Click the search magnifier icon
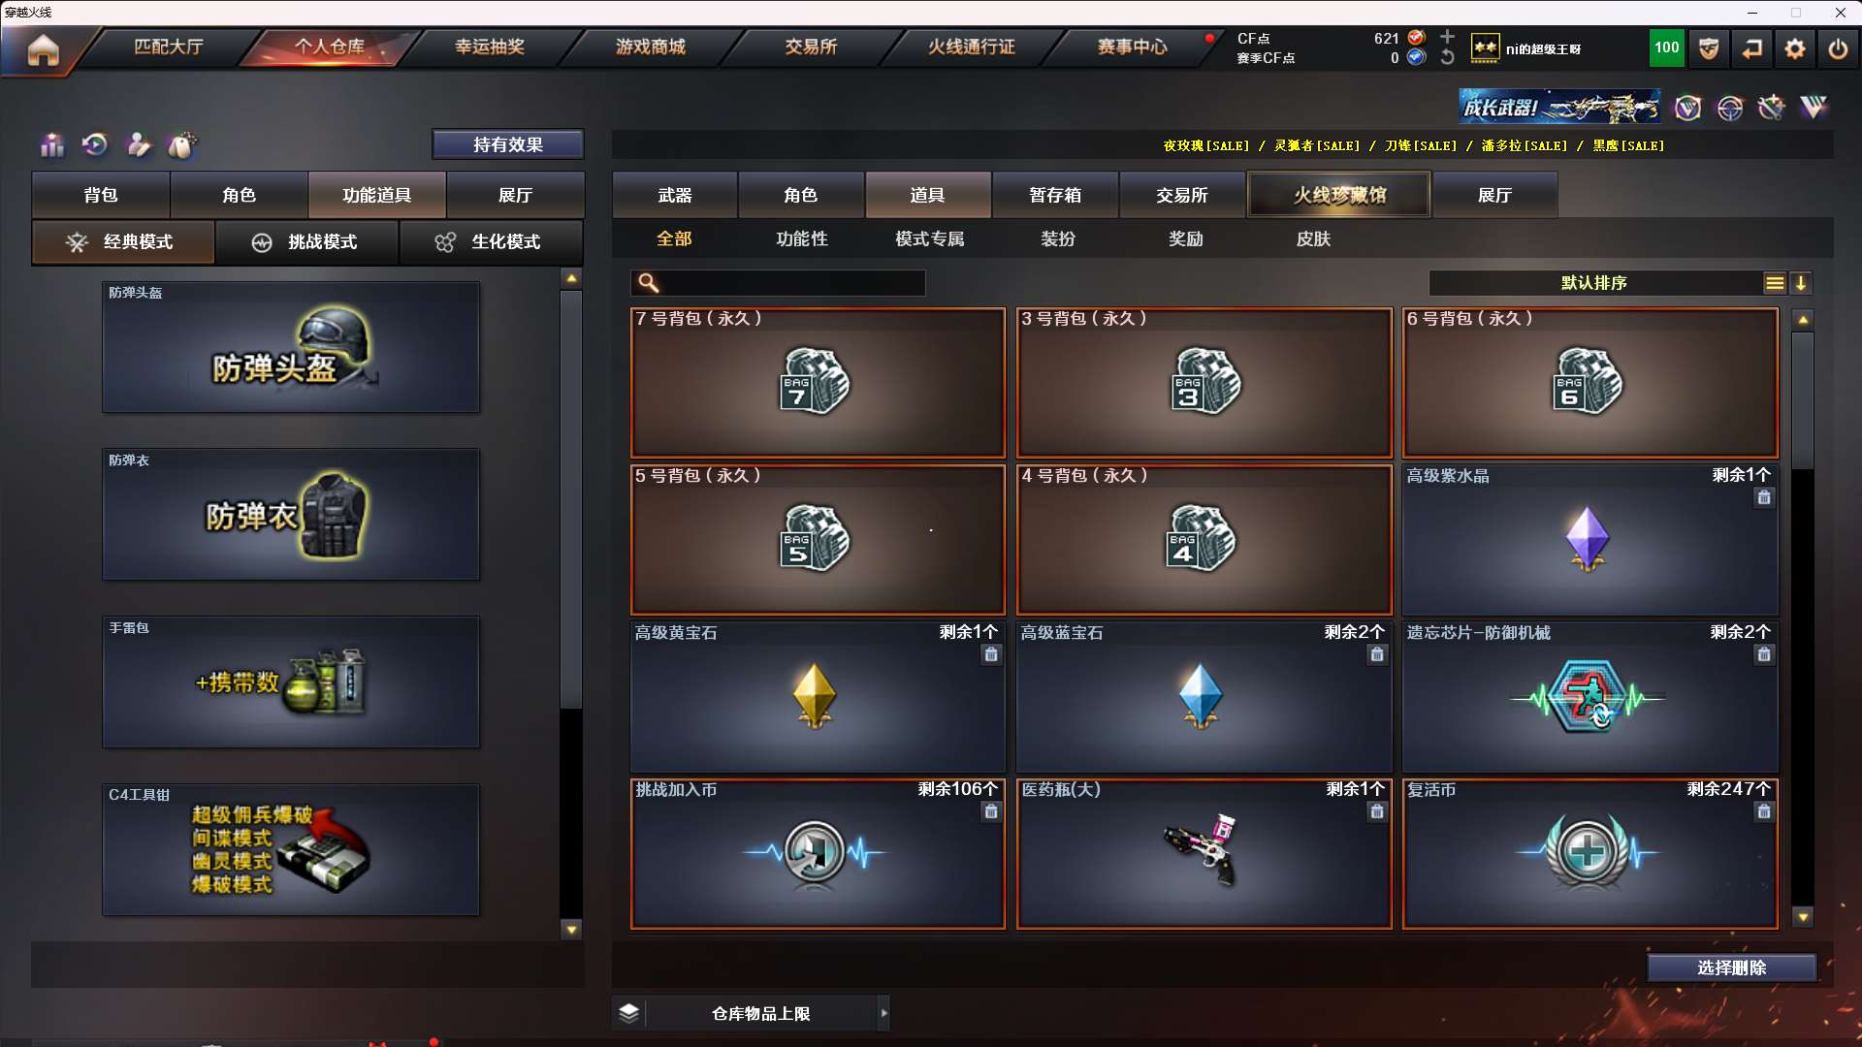The width and height of the screenshot is (1862, 1047). (649, 282)
